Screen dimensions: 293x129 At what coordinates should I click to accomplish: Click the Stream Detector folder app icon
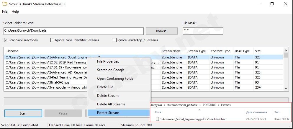(x=4, y=4)
